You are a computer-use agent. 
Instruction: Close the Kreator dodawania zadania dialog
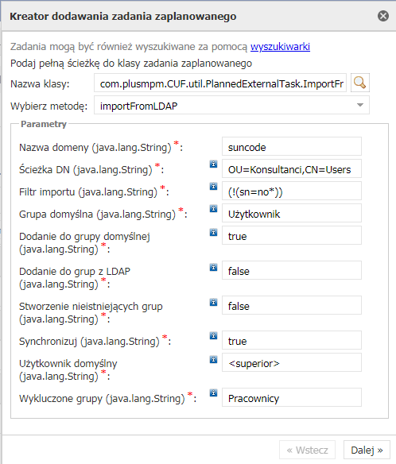point(383,16)
